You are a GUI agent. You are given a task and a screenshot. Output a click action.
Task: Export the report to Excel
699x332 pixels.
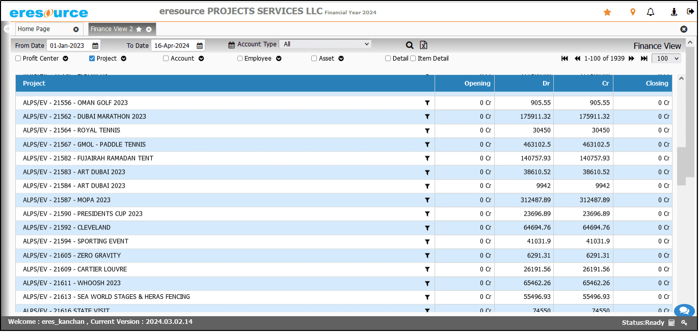point(423,45)
